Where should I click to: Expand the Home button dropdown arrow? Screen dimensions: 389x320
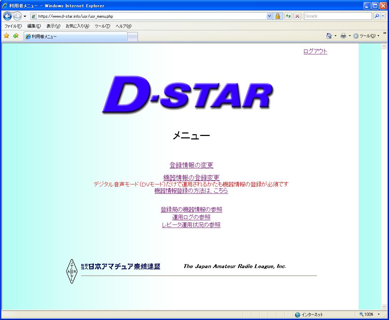pyautogui.click(x=335, y=36)
